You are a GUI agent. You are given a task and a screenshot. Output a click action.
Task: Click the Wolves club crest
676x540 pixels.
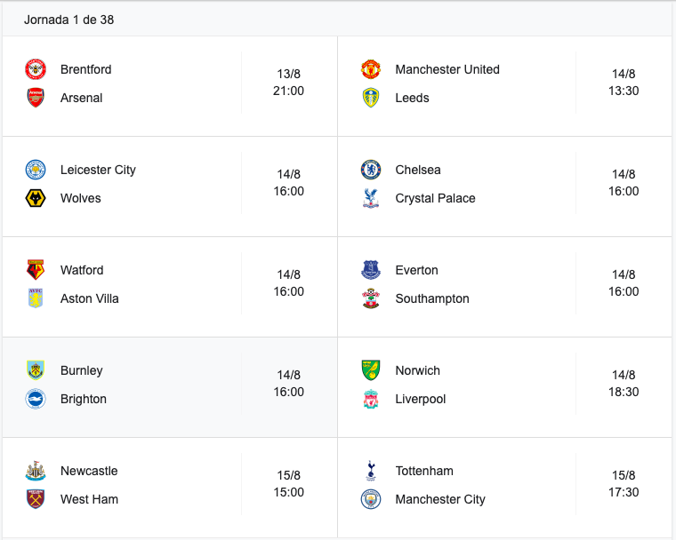click(36, 198)
